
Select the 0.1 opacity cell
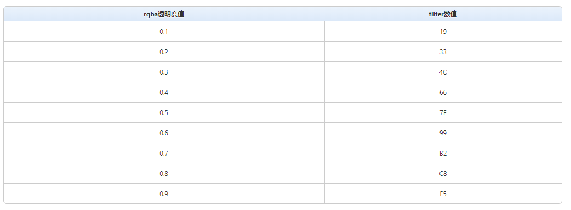pos(164,31)
